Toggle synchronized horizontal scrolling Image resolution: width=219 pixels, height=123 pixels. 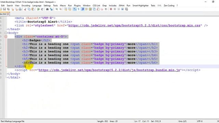[x=69, y=9]
